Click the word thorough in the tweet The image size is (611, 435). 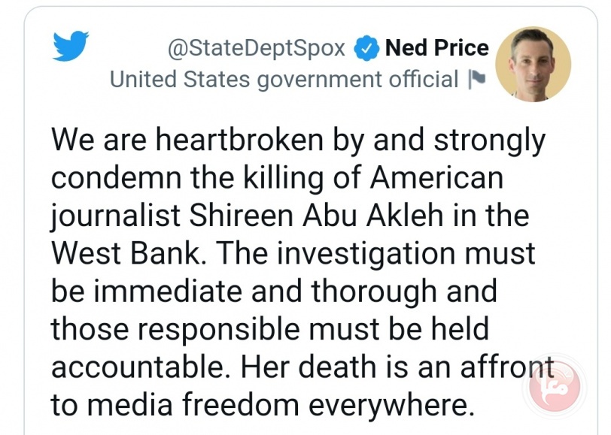[x=374, y=292]
